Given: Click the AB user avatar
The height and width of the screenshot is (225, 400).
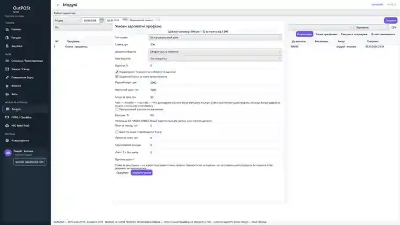Looking at the screenshot, I should coord(8,153).
